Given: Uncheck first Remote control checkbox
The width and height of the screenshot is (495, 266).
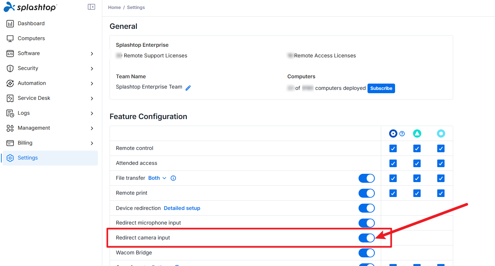Looking at the screenshot, I should click(393, 148).
